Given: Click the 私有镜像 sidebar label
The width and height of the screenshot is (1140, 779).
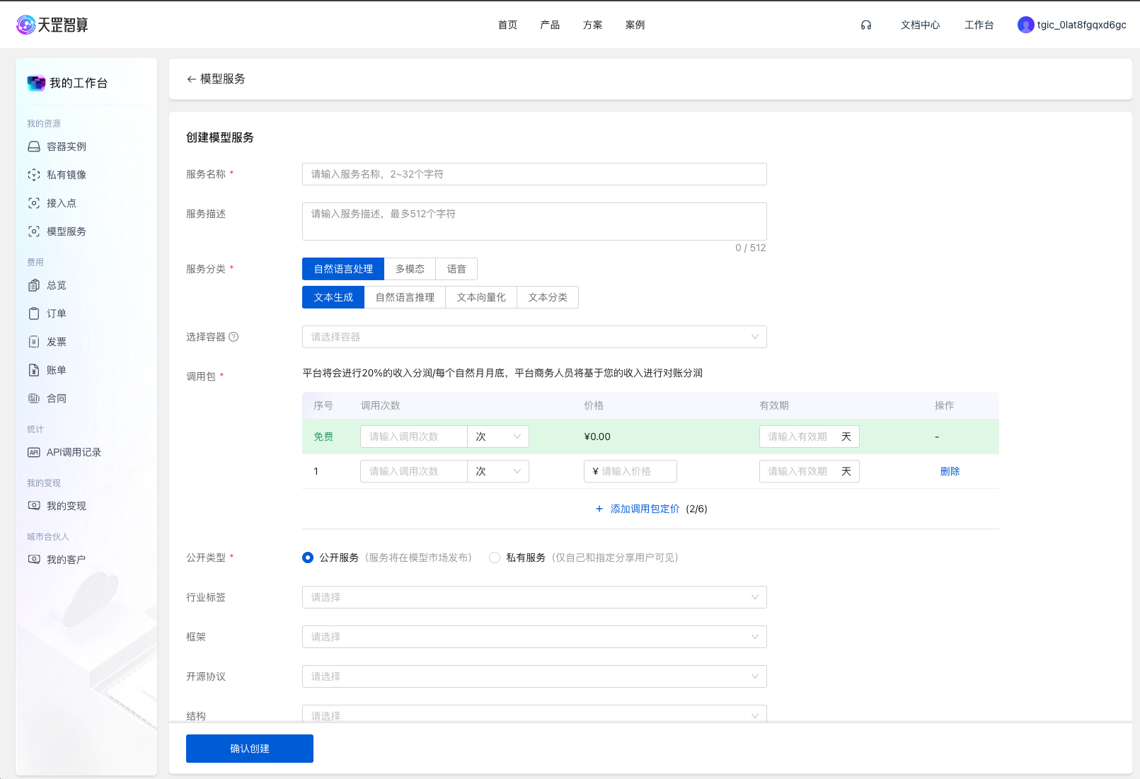Looking at the screenshot, I should pyautogui.click(x=67, y=175).
